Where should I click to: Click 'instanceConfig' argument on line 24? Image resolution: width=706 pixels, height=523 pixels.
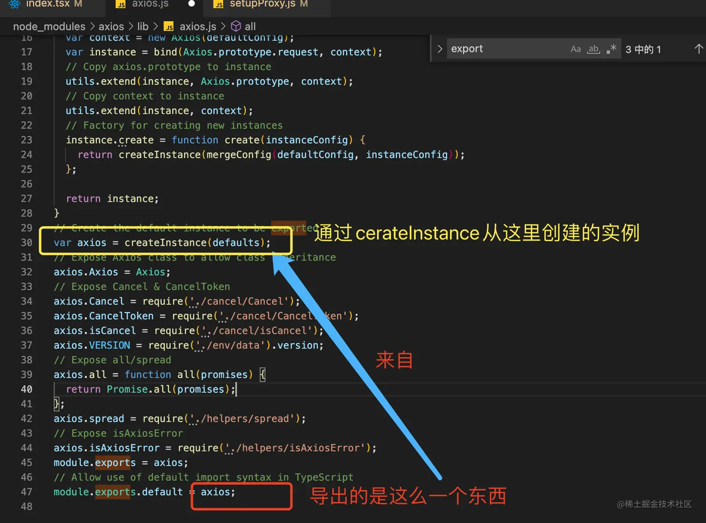click(407, 155)
